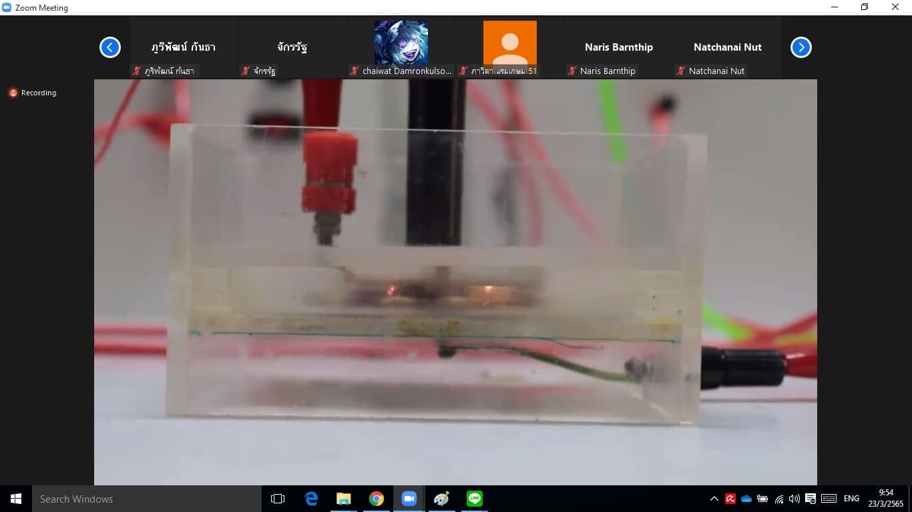Screen dimensions: 912x512
Task: Open Paint app from taskbar
Action: (x=442, y=499)
